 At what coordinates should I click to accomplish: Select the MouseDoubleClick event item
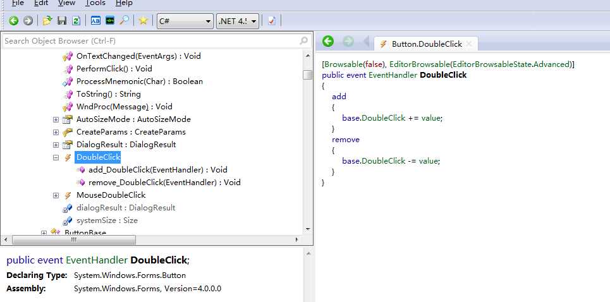pos(111,195)
